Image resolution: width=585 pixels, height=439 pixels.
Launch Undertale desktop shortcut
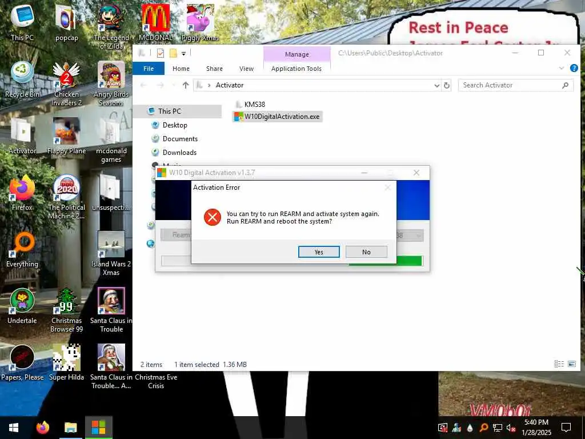tap(22, 306)
